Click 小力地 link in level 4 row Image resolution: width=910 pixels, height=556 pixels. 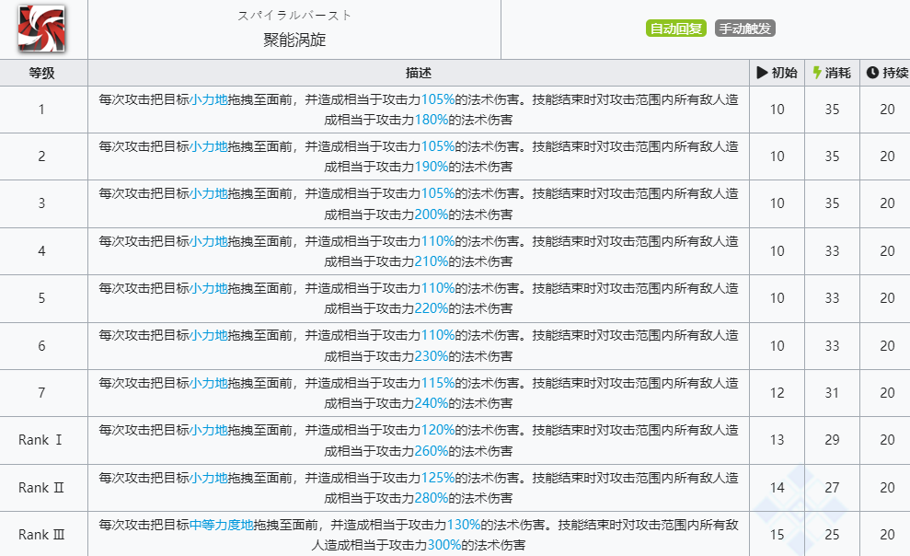208,241
